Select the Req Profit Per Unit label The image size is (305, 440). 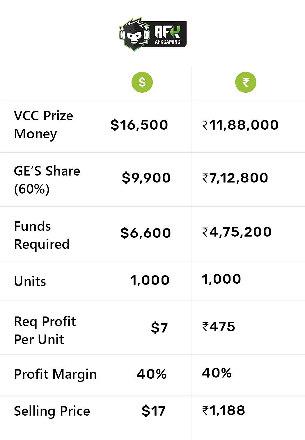[45, 330]
